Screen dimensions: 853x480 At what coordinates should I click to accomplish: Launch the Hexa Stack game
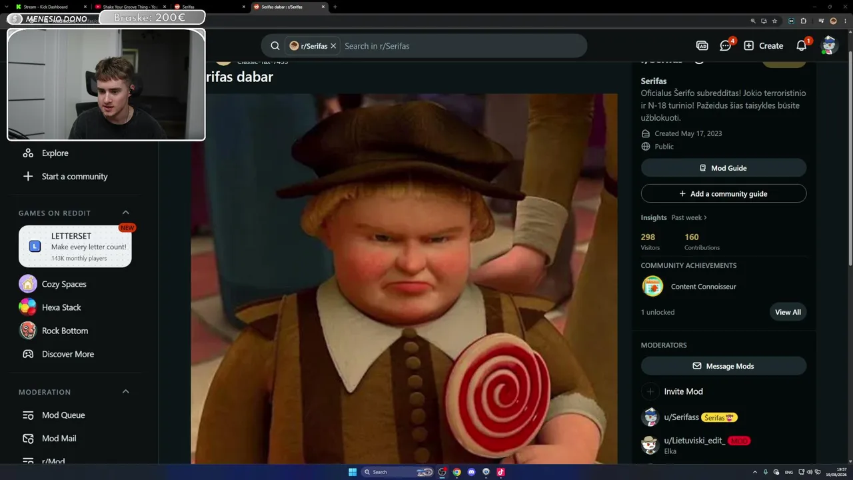click(x=51, y=307)
